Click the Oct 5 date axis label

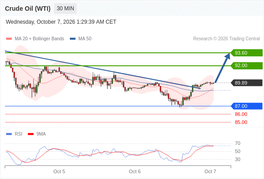59,171
